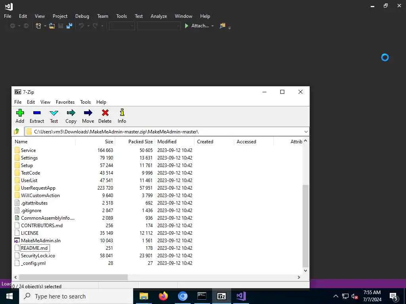Open the Analyze menu in Visual Studio

159,16
